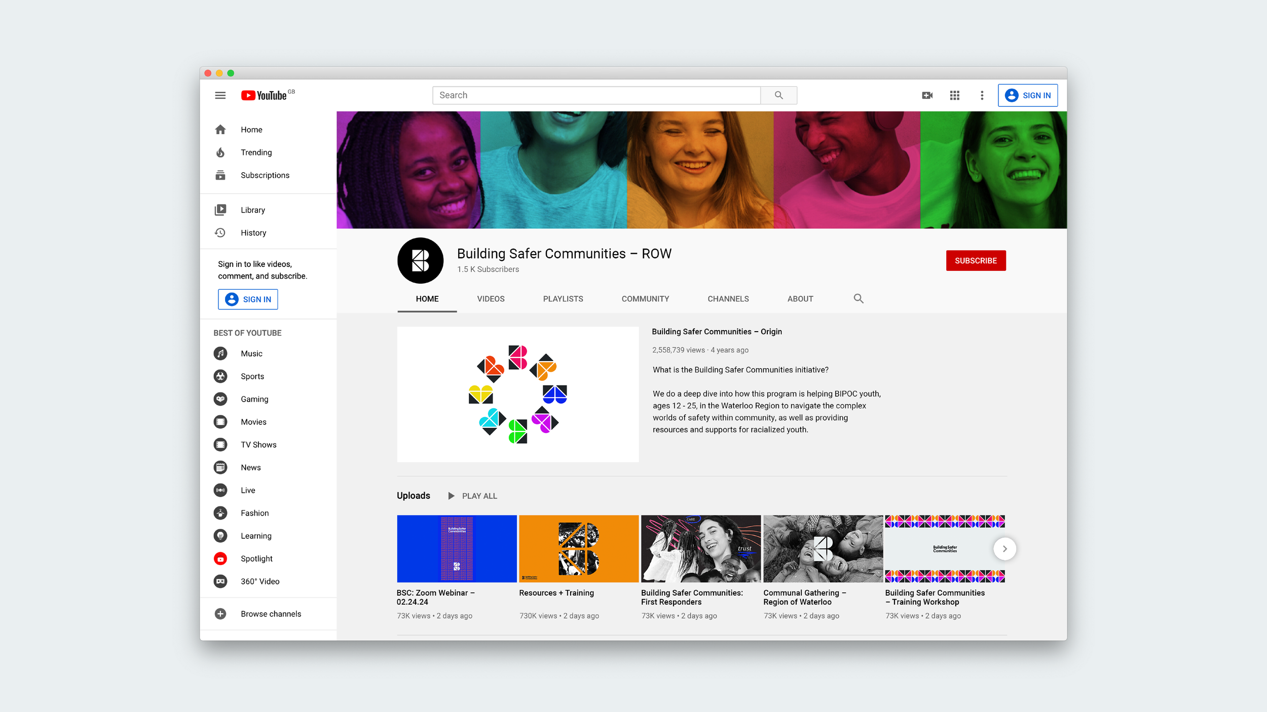Click Sign In button in sidebar
The height and width of the screenshot is (712, 1267).
(x=248, y=299)
